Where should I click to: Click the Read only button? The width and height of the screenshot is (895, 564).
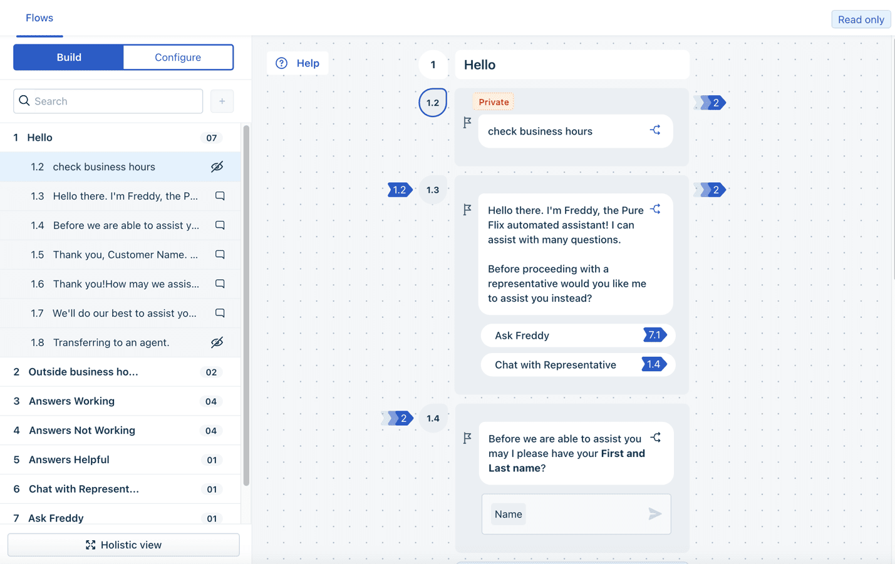point(861,19)
